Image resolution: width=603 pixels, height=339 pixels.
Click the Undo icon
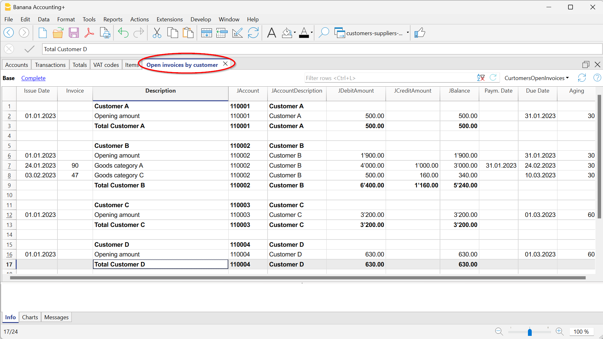click(123, 33)
